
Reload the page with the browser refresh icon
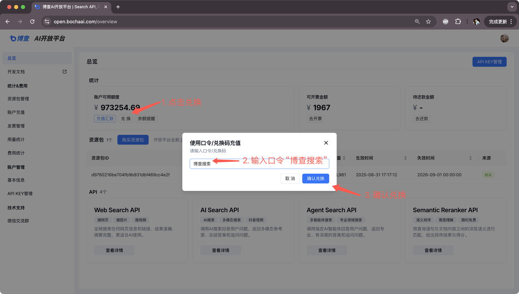point(32,21)
